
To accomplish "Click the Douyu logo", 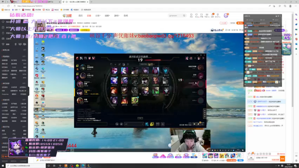I will 67,16.
